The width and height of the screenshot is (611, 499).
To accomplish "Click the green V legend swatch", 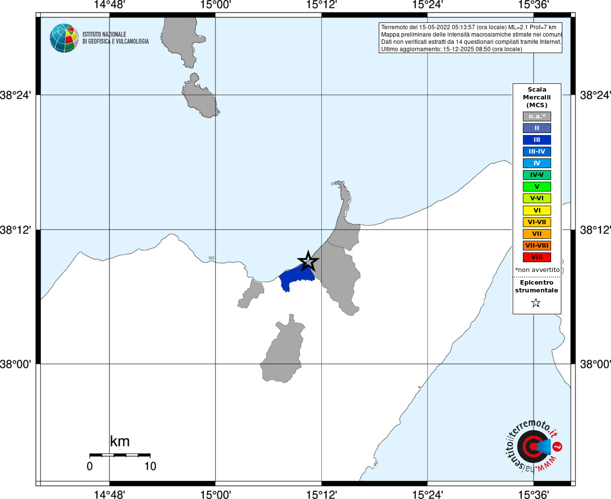I will pyautogui.click(x=537, y=187).
